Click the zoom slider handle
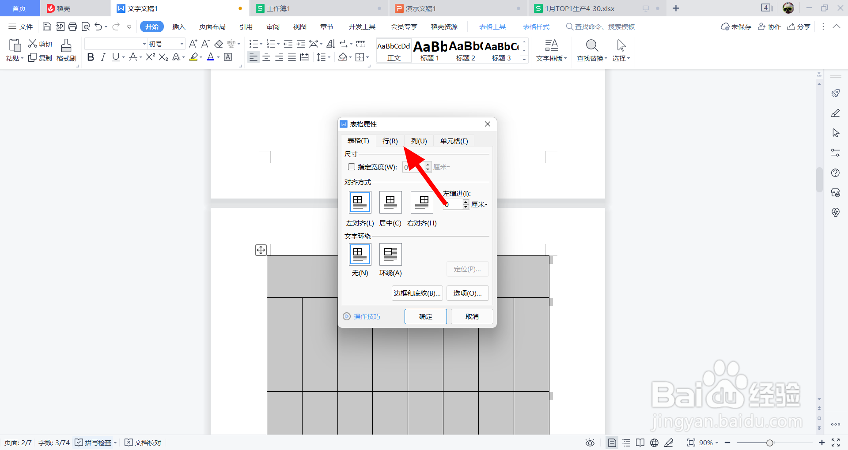 pos(770,442)
